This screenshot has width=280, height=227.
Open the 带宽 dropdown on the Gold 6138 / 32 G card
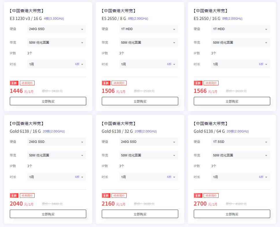click(x=149, y=155)
